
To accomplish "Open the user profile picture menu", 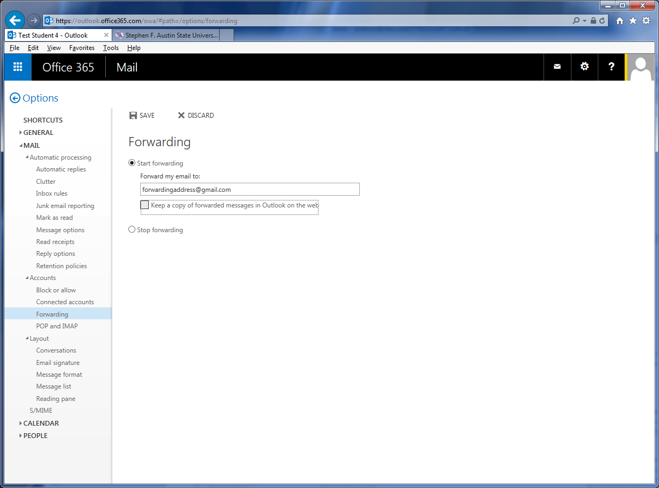I will [641, 67].
